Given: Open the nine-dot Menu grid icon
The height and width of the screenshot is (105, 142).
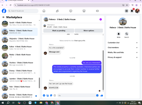Looking at the screenshot, I should coord(126,11).
